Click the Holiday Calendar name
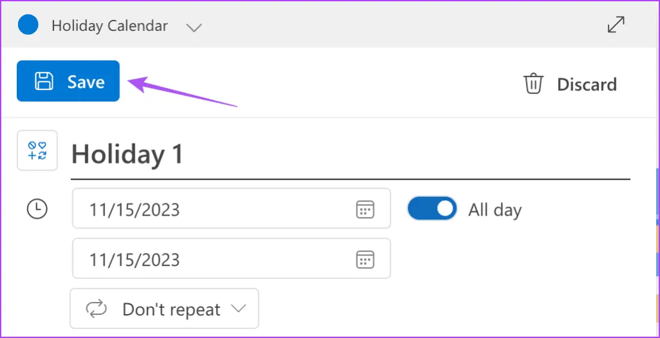Image resolution: width=660 pixels, height=338 pixels. point(110,26)
